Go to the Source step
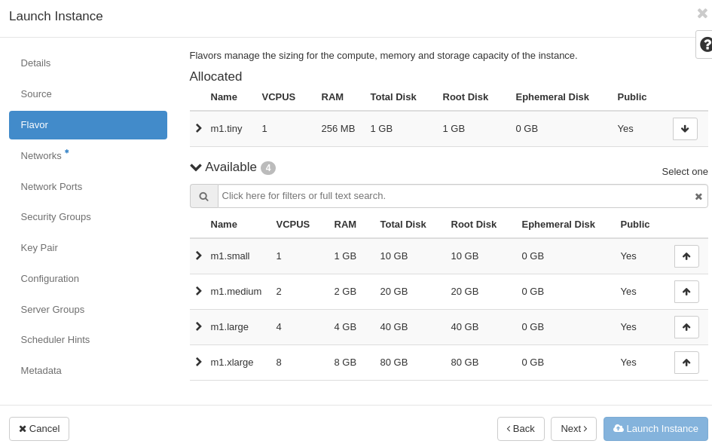712x447 pixels. 88,94
